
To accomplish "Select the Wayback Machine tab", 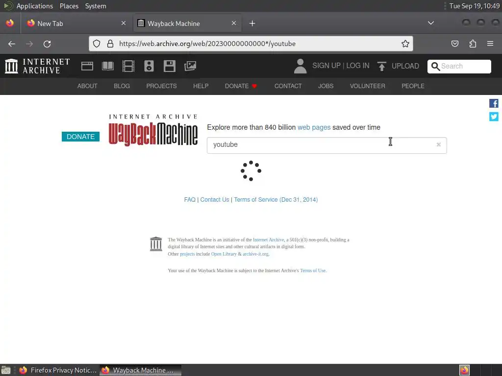I will coord(187,23).
